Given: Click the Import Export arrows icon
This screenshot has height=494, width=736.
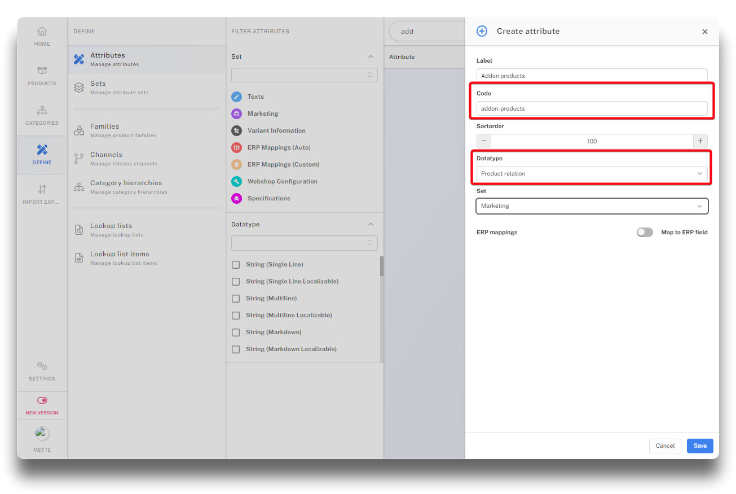Looking at the screenshot, I should pyautogui.click(x=42, y=189).
